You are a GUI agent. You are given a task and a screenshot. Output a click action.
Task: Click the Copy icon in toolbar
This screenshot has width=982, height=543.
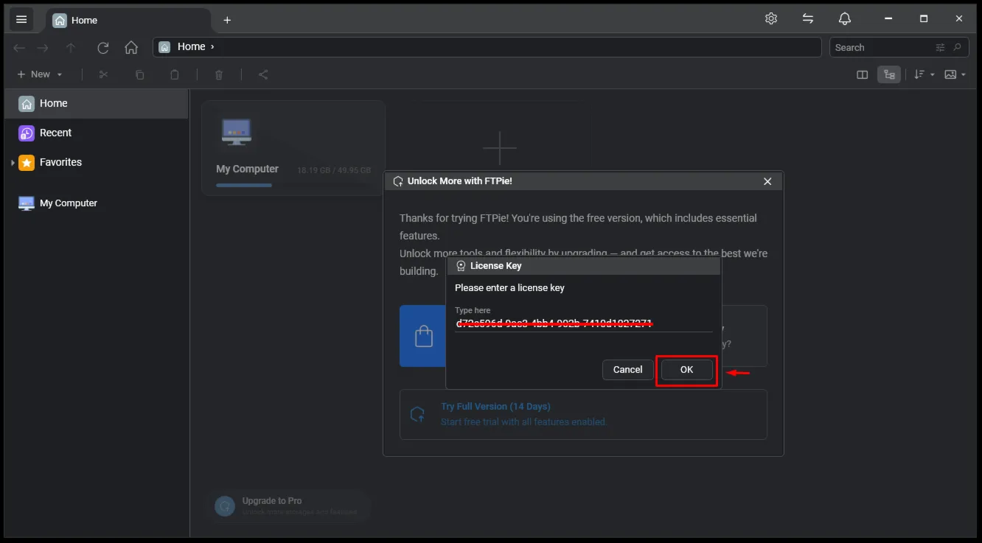click(139, 74)
